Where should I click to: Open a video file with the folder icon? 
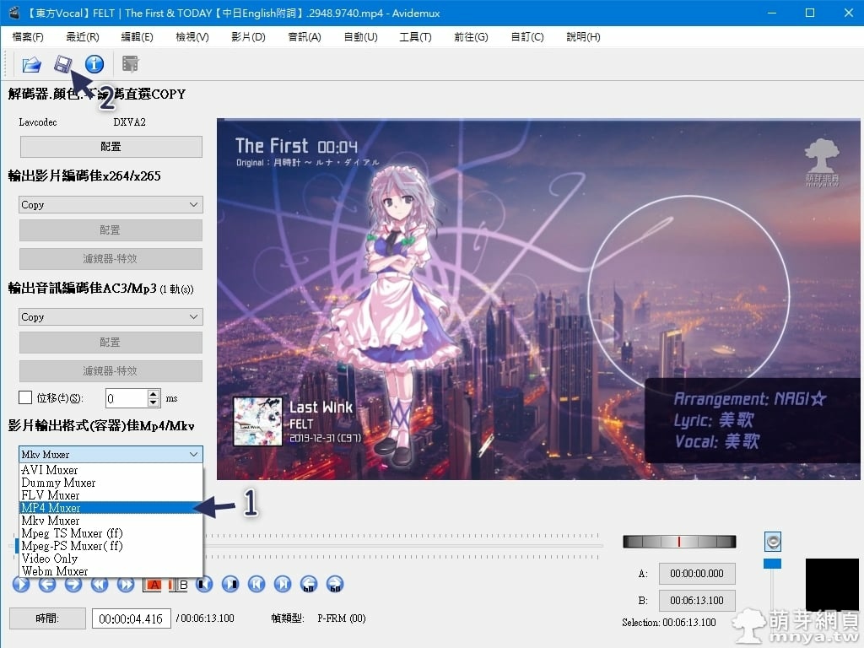[x=31, y=64]
